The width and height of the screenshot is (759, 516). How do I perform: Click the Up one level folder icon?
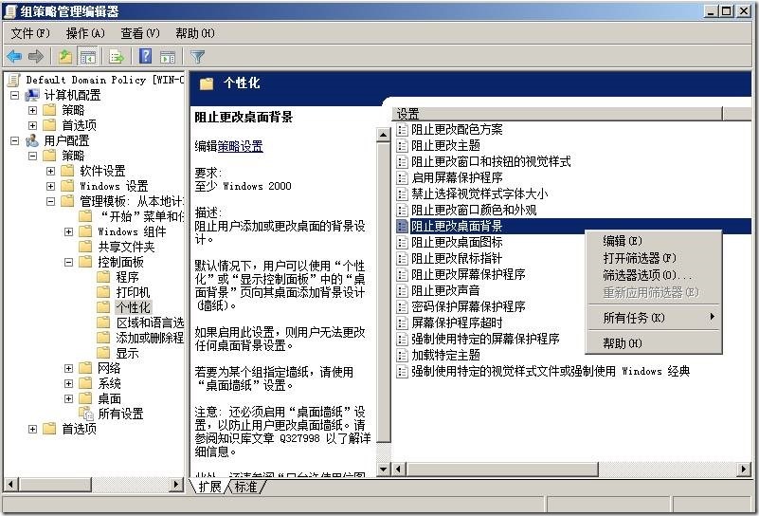[x=65, y=57]
